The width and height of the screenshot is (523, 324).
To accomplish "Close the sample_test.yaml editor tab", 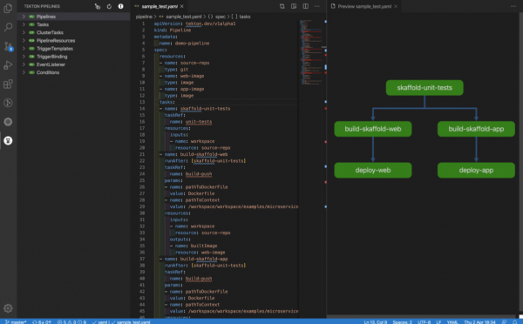I will tap(182, 6).
